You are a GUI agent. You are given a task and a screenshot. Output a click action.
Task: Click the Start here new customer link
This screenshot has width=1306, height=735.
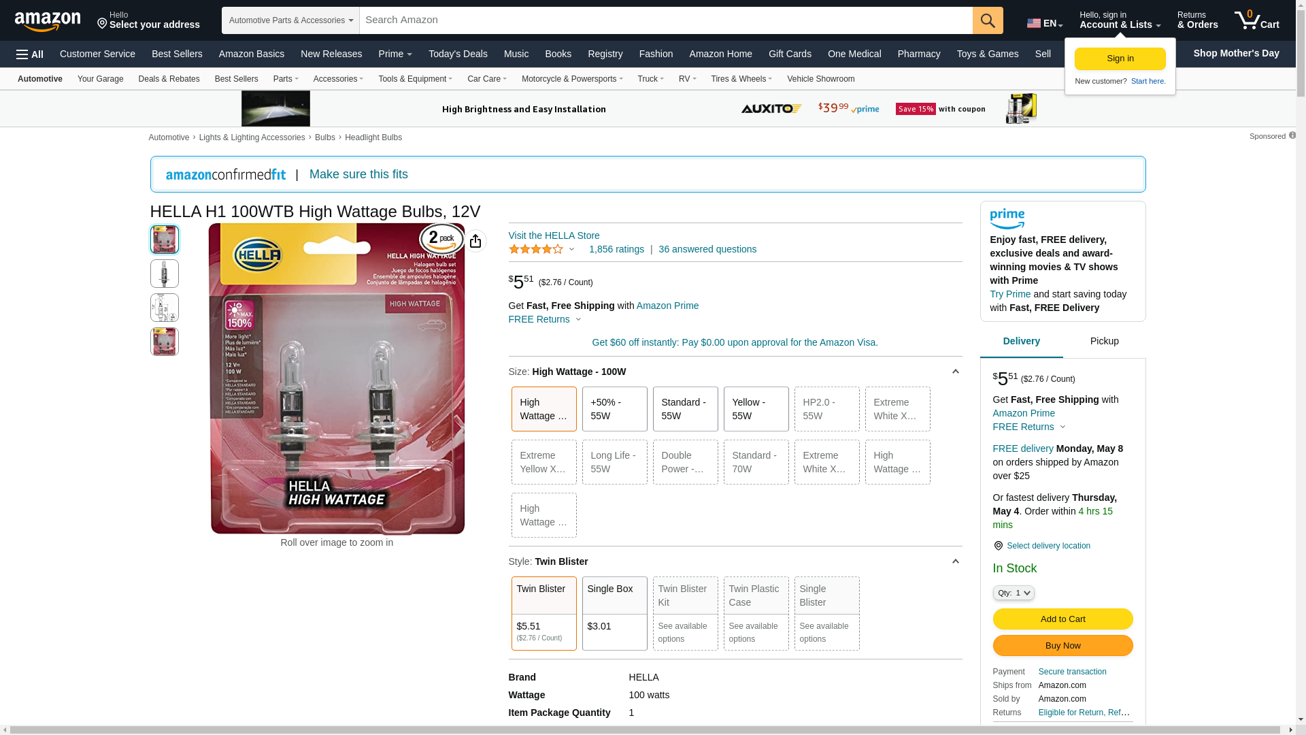click(x=1148, y=82)
